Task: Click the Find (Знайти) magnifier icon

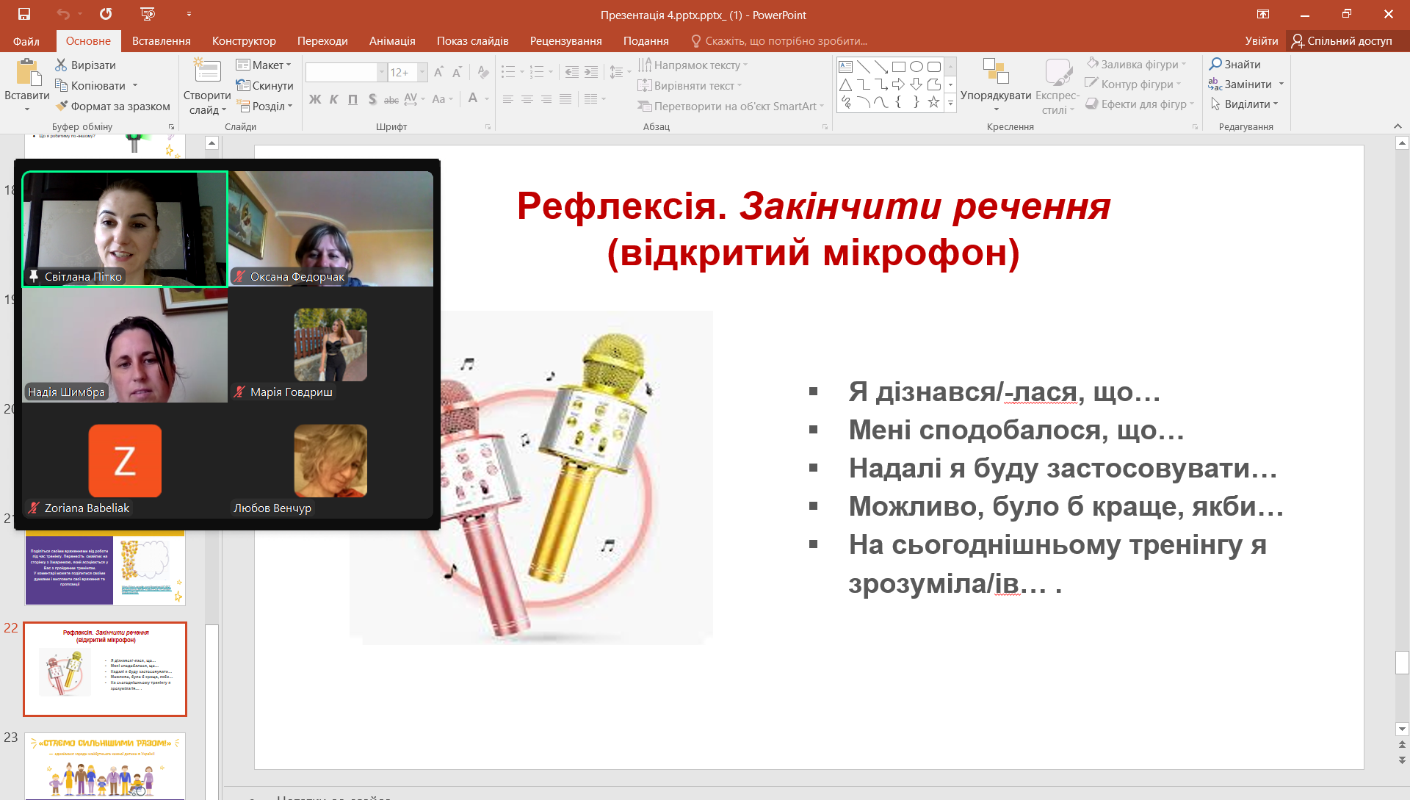Action: click(x=1215, y=64)
